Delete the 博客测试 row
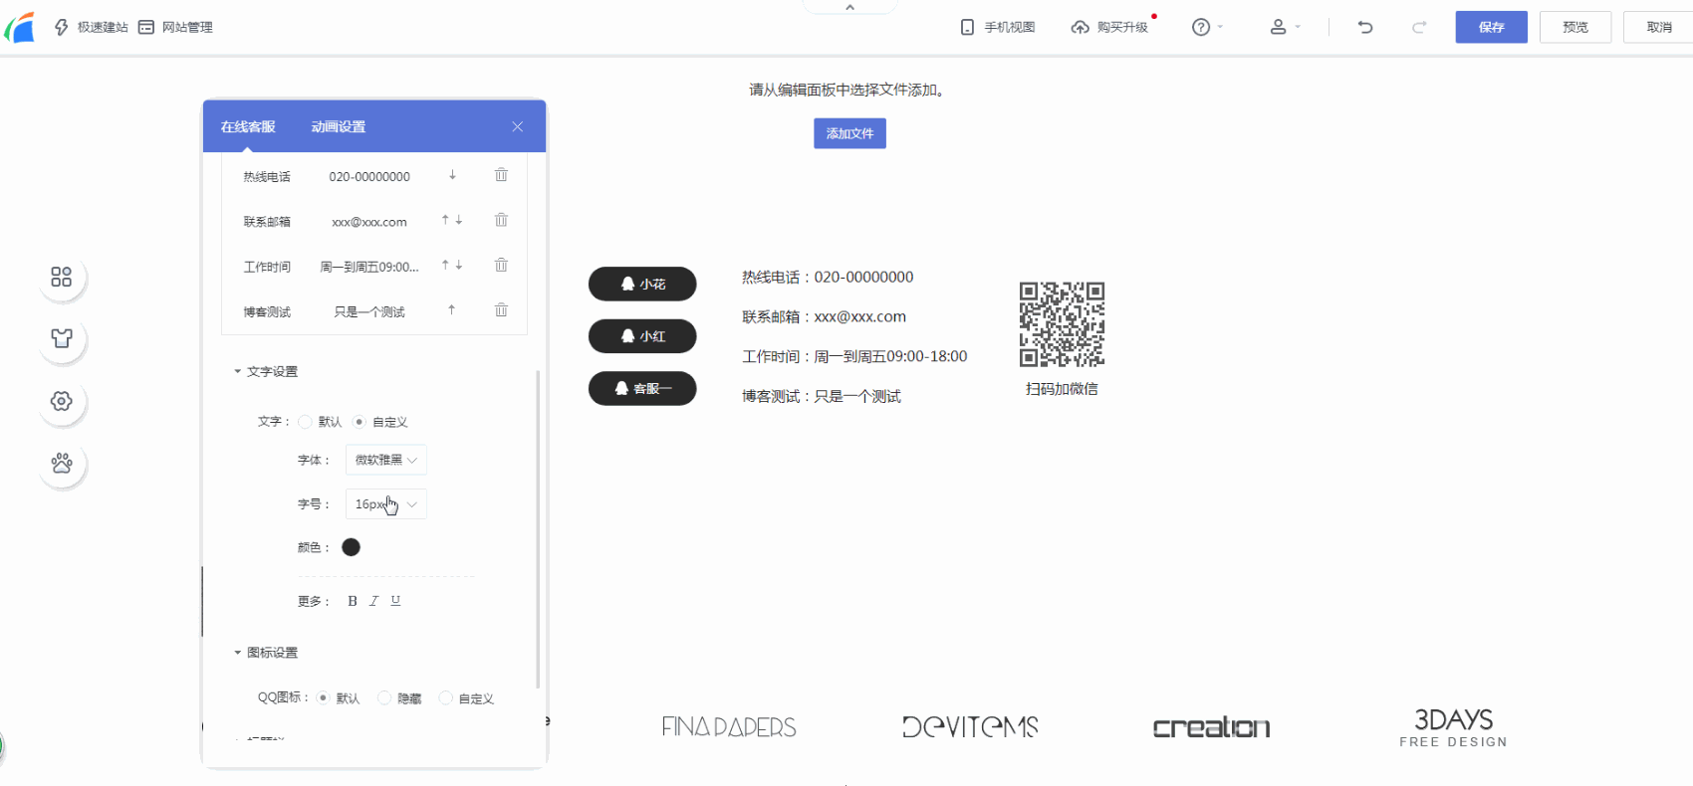 501,310
